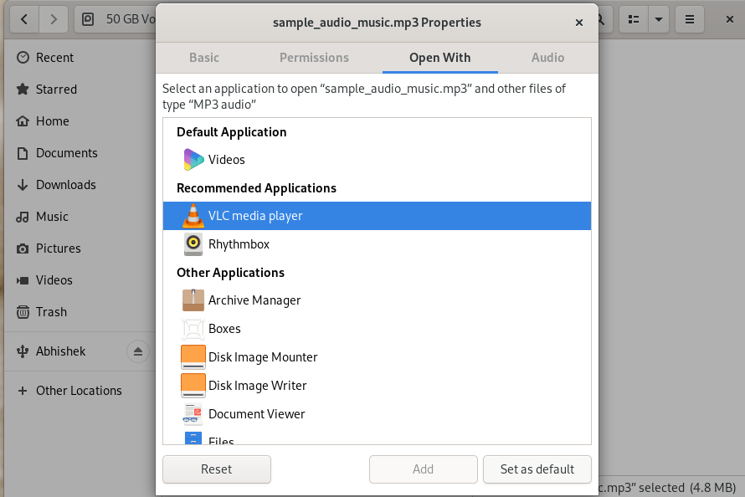
Task: Open Downloads in the sidebar
Action: pyautogui.click(x=80, y=185)
